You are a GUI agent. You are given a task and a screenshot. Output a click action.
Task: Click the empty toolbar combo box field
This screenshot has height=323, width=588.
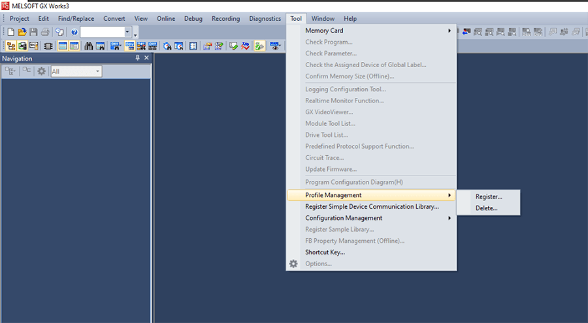[103, 32]
